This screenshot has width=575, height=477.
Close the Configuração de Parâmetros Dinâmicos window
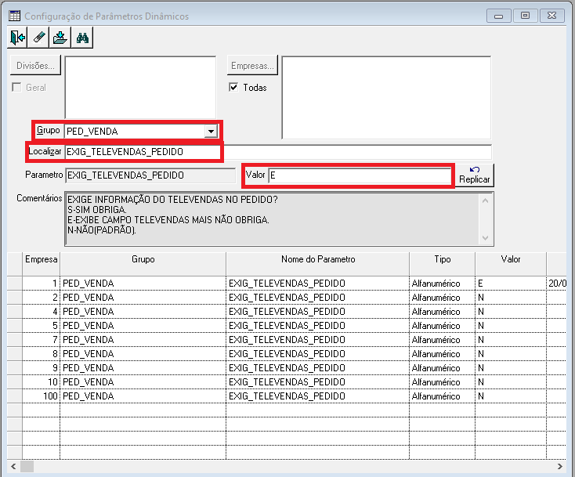coord(552,16)
